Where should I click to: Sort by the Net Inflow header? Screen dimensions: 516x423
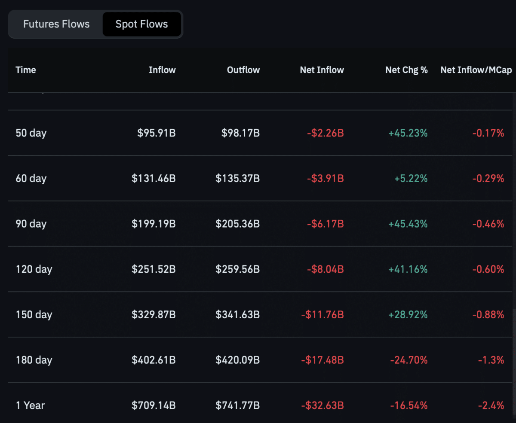322,70
